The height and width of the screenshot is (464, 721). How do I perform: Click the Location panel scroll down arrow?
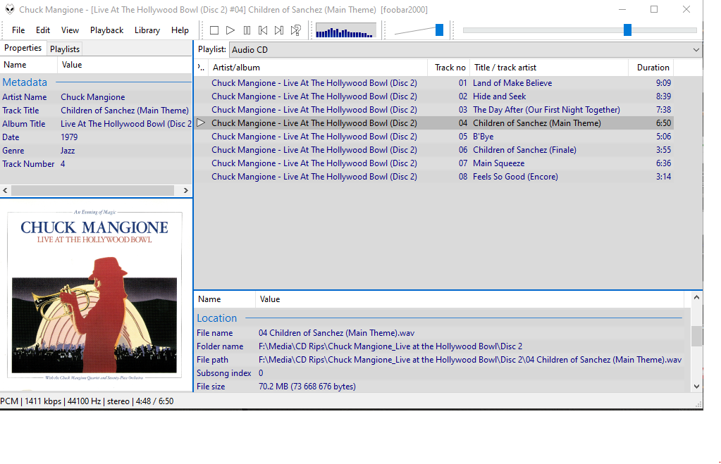(696, 387)
